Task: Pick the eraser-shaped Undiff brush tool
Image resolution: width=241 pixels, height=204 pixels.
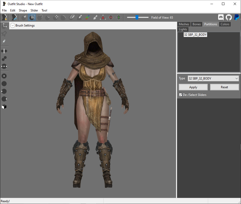Action: tap(72, 17)
